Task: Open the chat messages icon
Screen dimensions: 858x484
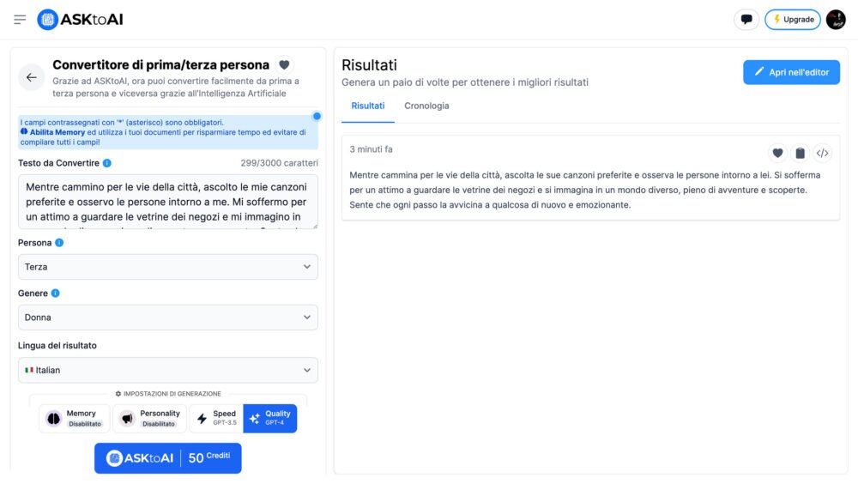Action: tap(746, 20)
